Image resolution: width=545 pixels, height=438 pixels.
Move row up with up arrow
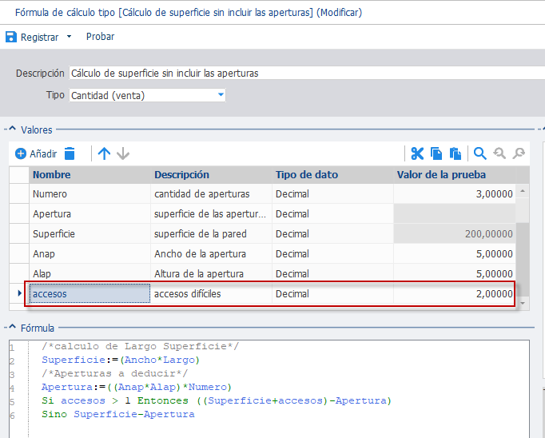pyautogui.click(x=104, y=153)
